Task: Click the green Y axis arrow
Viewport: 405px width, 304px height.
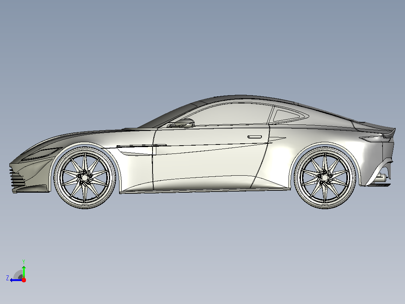Action: (x=24, y=271)
